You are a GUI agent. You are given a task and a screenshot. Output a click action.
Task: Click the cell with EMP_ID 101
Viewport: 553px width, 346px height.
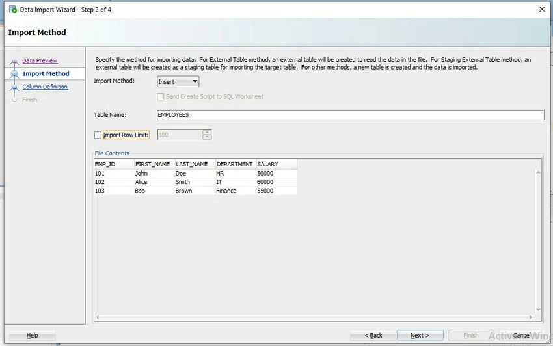tap(114, 174)
